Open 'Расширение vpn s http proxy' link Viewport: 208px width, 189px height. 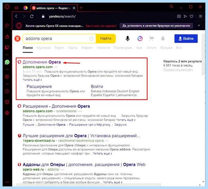coord(90,124)
